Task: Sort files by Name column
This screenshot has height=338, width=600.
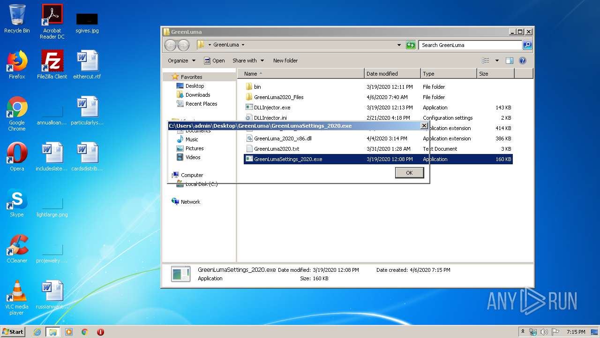Action: [301, 74]
